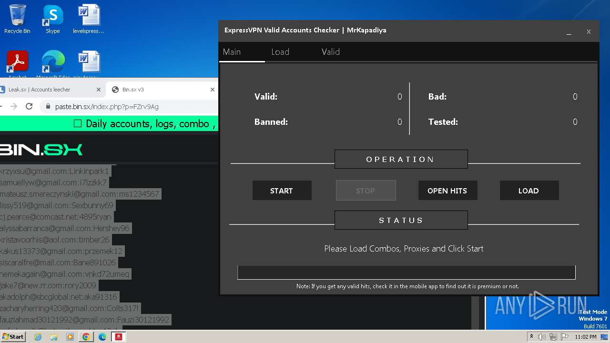Viewport: 610px width, 343px height.
Task: Click the 11:02 PM taskbar clock
Action: coord(586,337)
